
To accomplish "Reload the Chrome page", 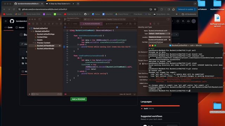I will point(14,9).
